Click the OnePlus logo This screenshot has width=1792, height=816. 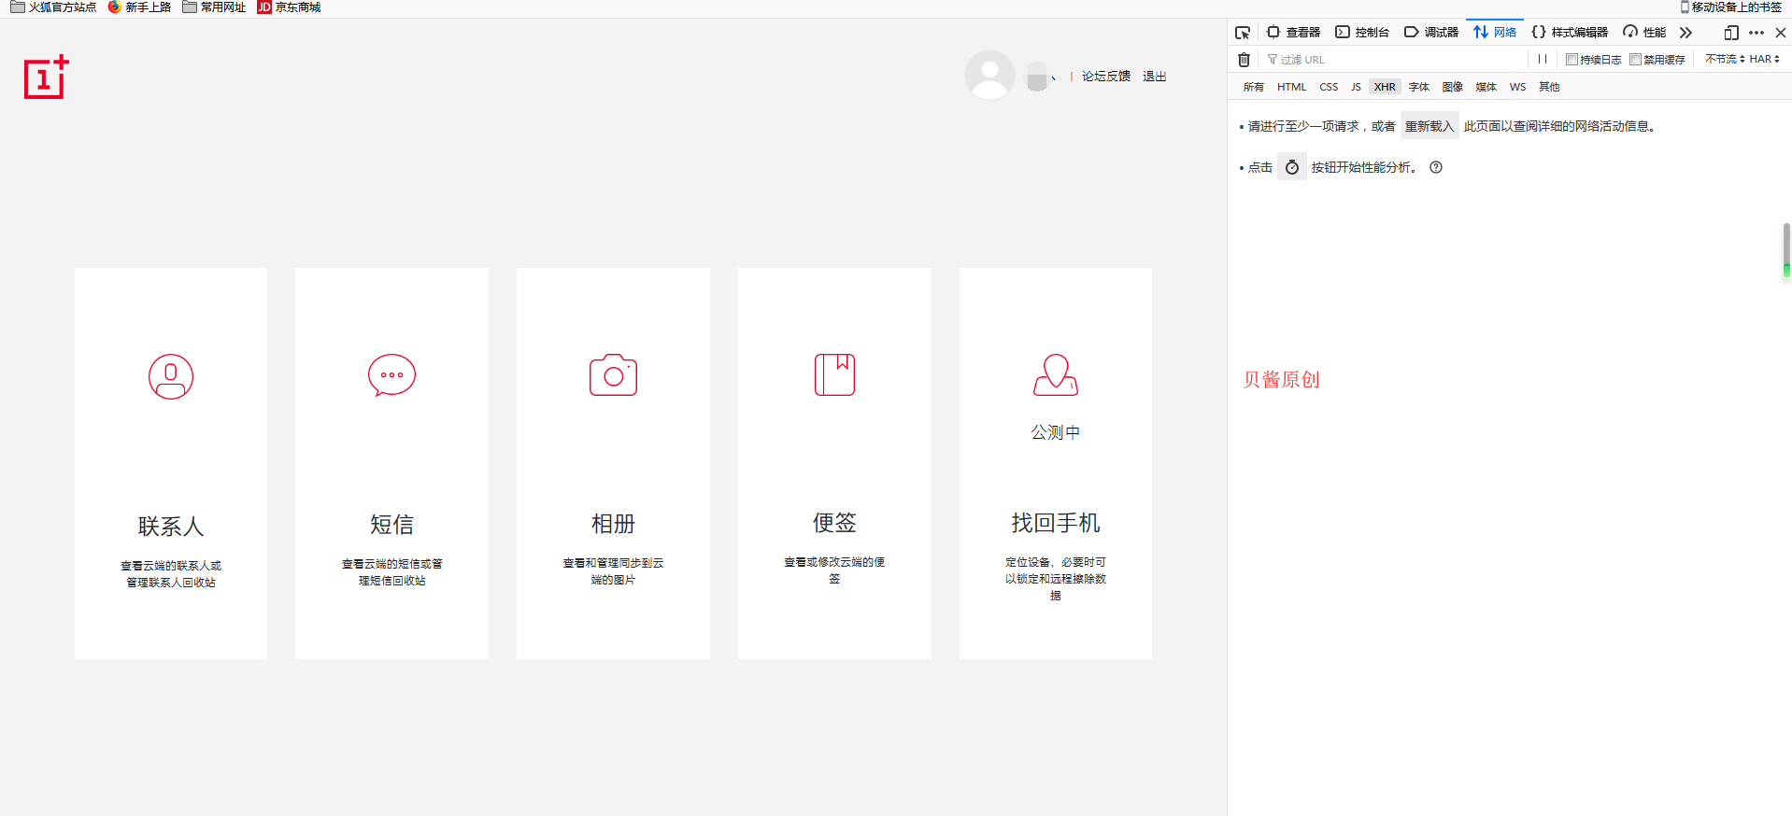point(47,77)
